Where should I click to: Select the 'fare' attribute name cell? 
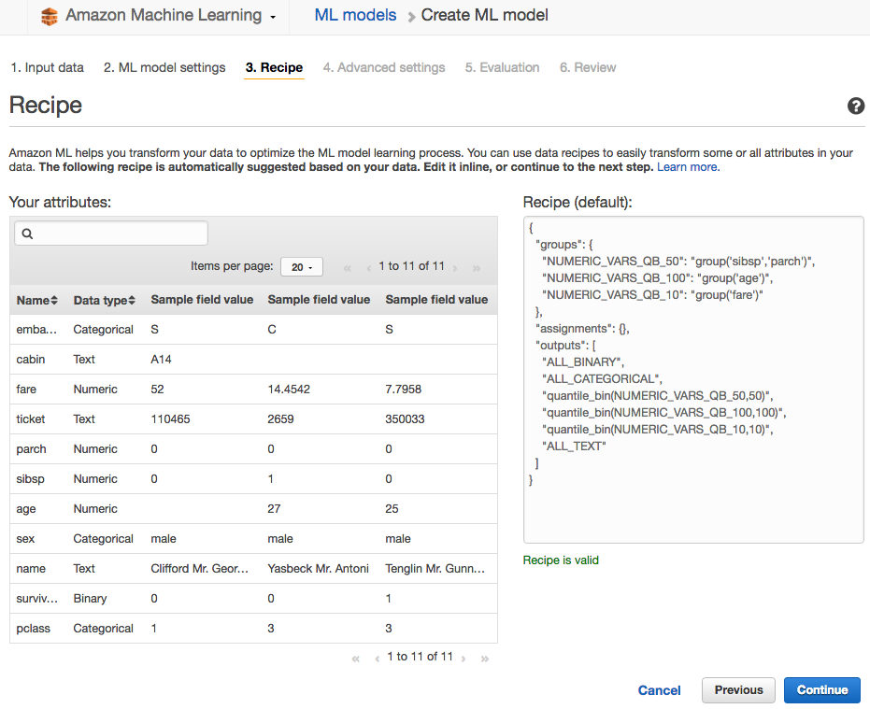tap(26, 390)
